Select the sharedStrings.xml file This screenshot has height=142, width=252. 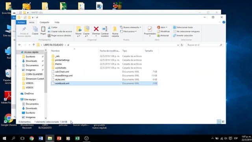(x=64, y=75)
